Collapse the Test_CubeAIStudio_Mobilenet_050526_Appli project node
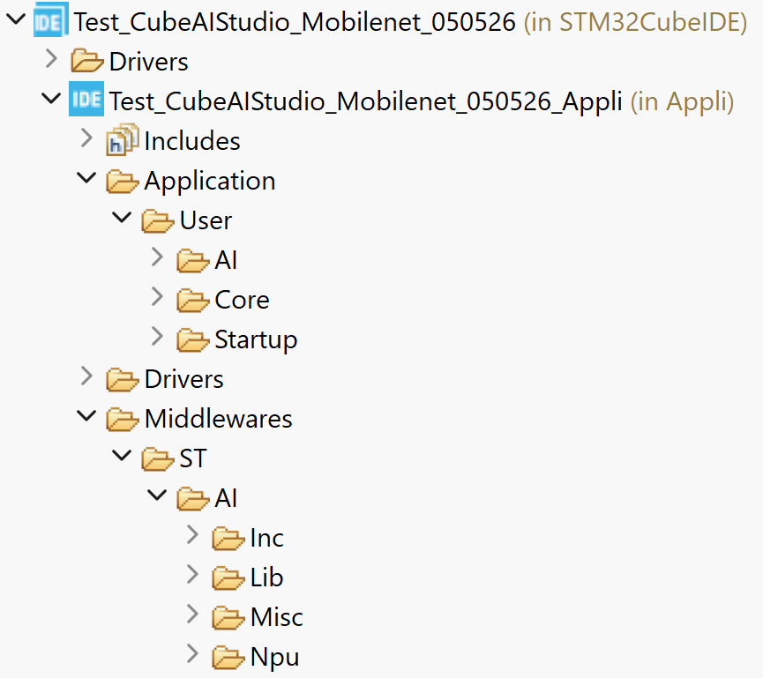 click(x=51, y=99)
